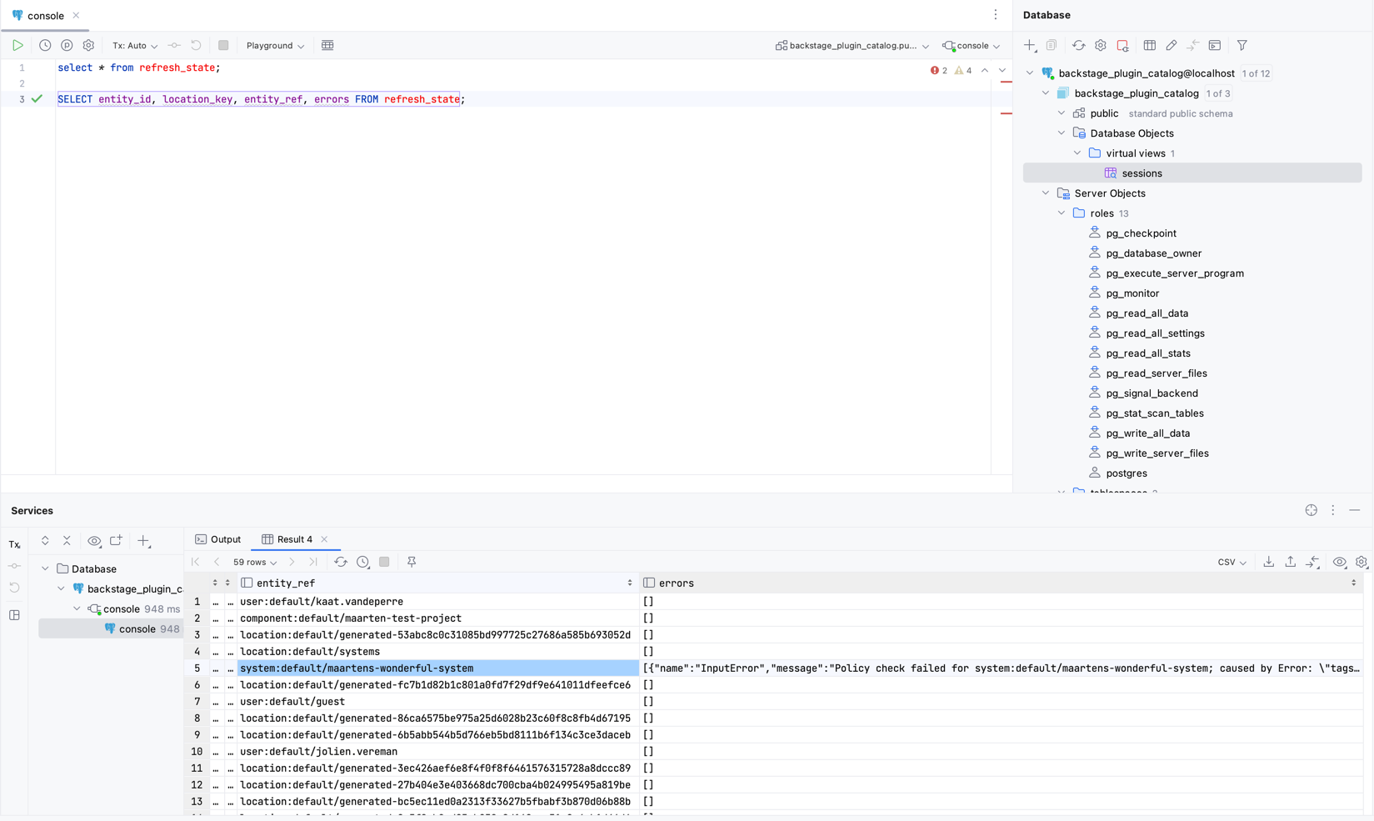
Task: Sort by the errors column header
Action: point(1002,583)
